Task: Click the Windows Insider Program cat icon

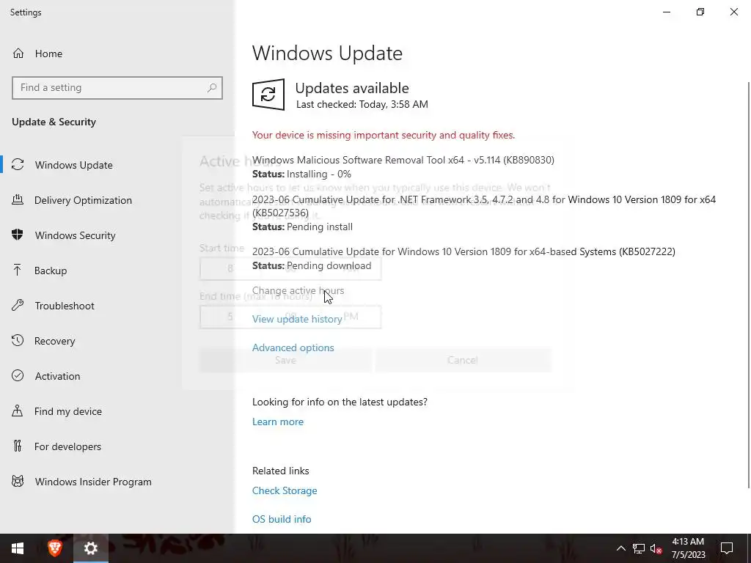Action: (x=18, y=481)
